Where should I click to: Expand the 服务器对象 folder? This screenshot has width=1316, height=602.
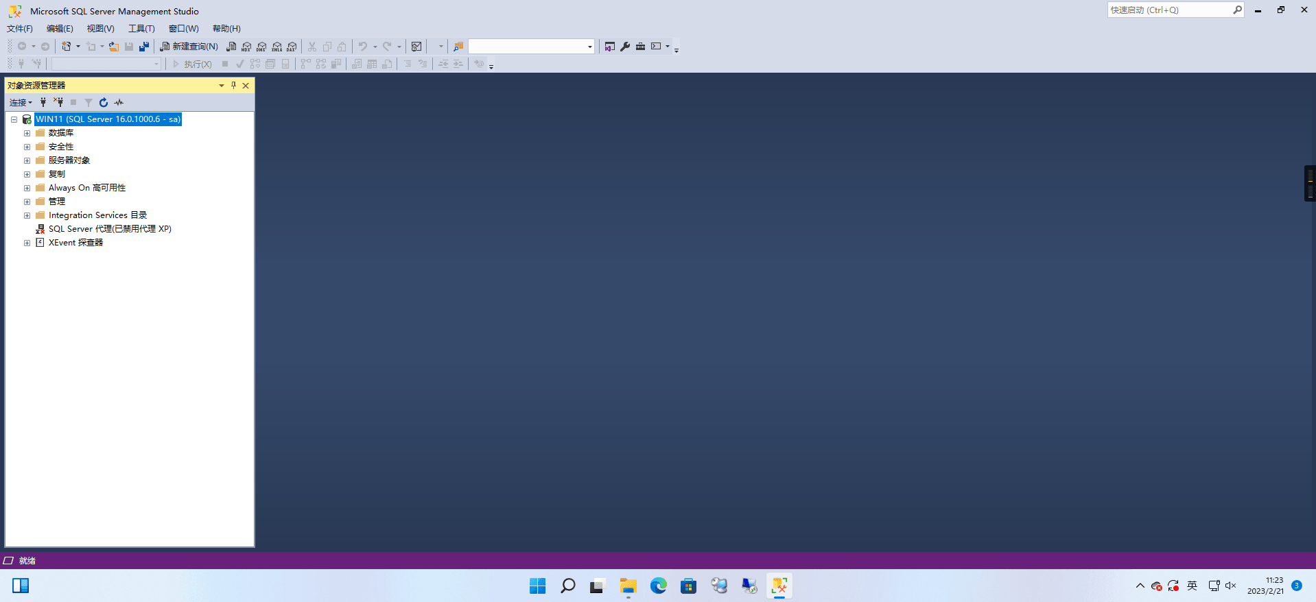pos(27,160)
